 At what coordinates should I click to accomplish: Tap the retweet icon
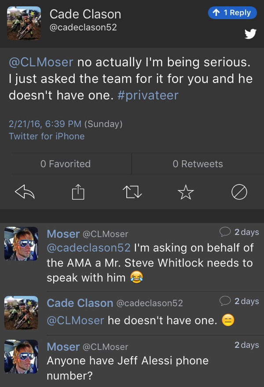131,192
